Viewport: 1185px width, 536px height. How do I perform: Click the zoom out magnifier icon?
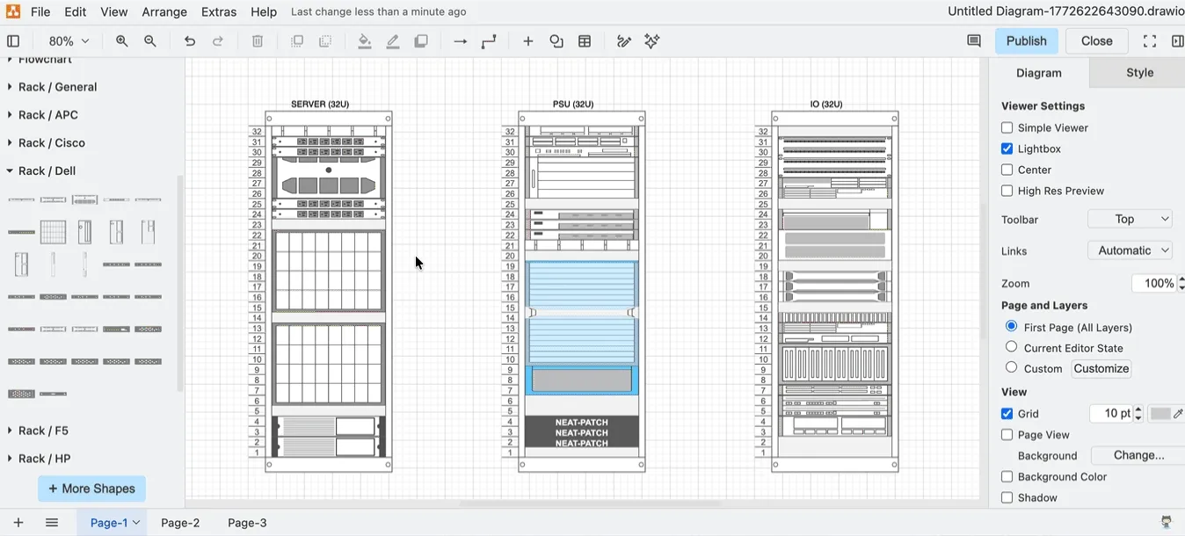150,41
